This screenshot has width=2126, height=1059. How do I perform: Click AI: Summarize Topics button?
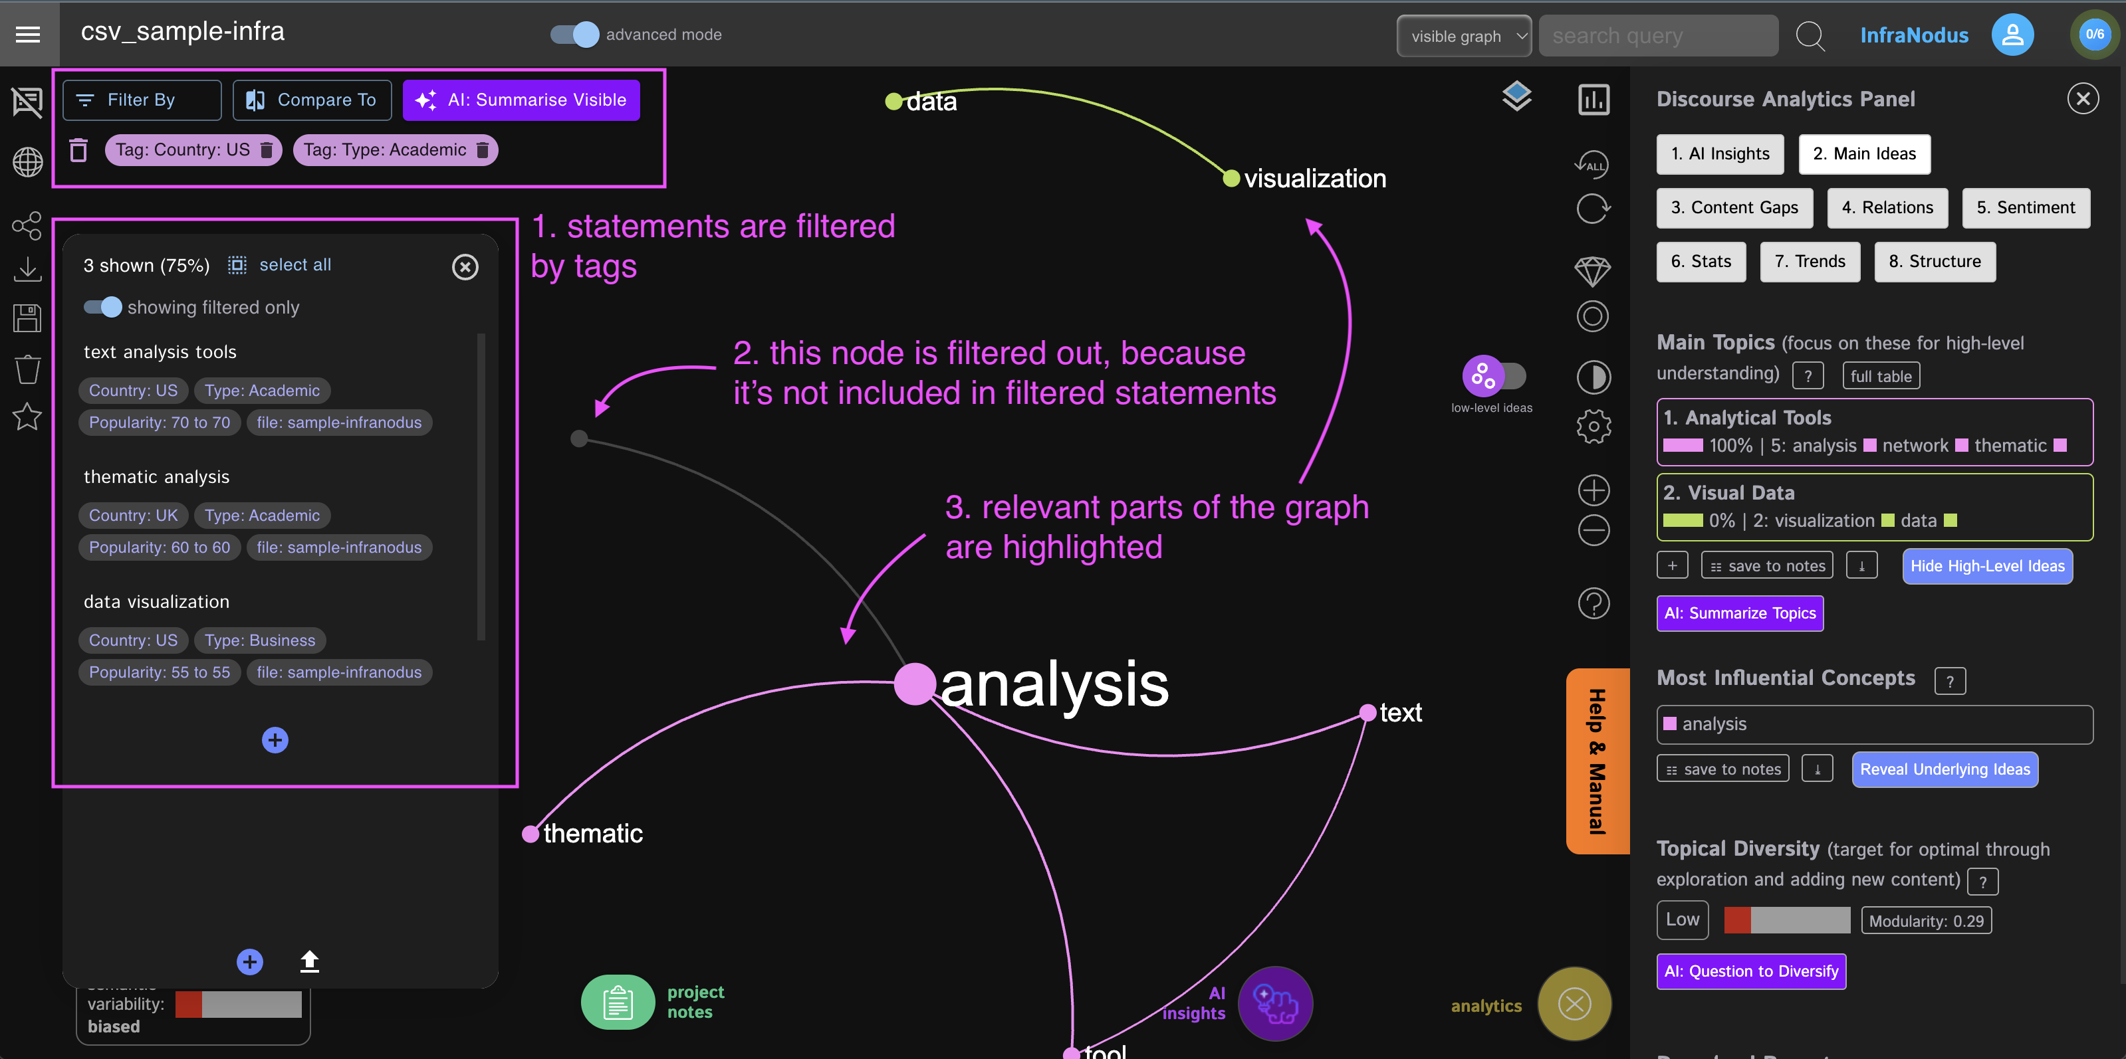pos(1740,613)
